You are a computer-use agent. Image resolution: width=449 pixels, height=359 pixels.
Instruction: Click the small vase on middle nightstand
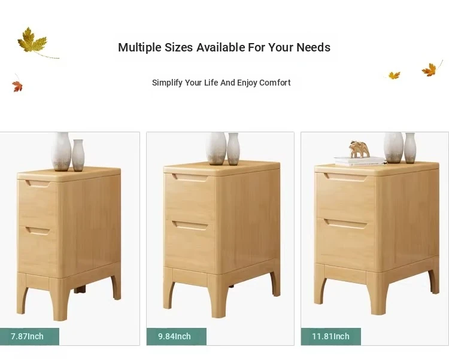click(x=233, y=149)
